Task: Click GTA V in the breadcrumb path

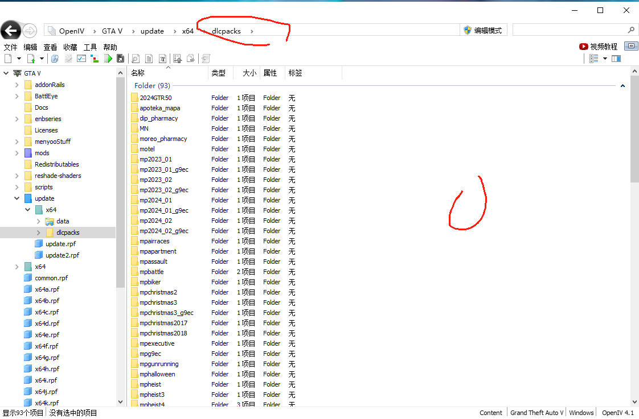Action: 112,31
